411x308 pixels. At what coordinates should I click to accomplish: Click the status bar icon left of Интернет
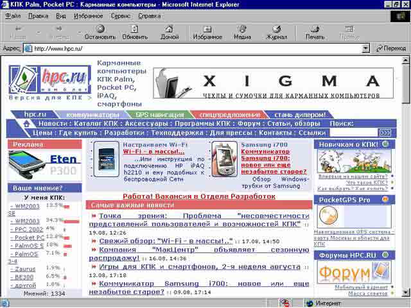(286, 304)
